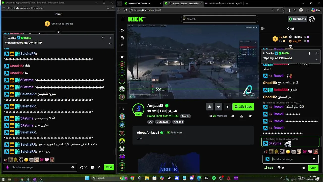Viewport: 323px width, 182px height.
Task: Go back in the main browser window
Action: (x=120, y=10)
